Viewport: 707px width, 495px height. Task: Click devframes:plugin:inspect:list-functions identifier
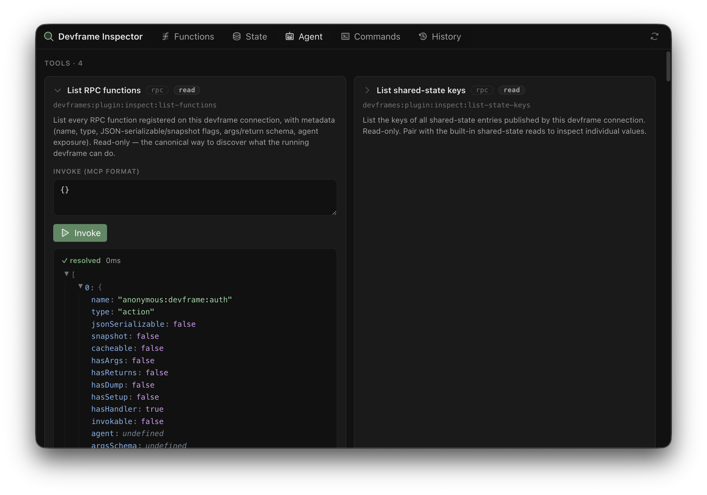(x=135, y=105)
